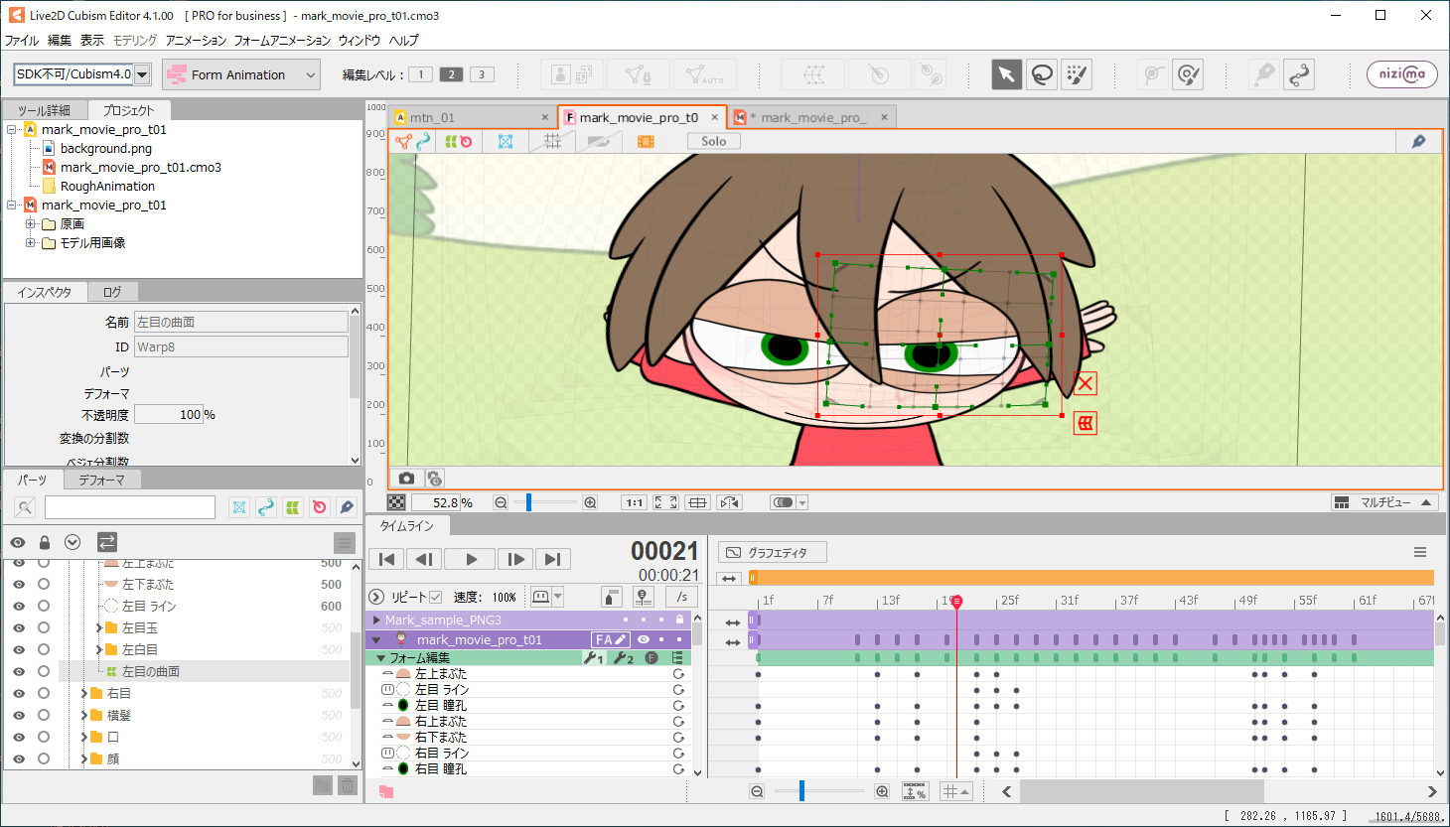Collapse the フォーム編集 timeline group

(380, 657)
